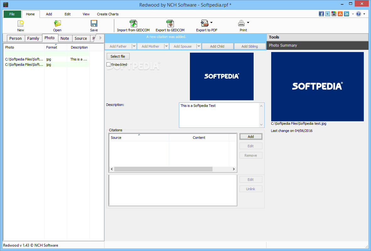Expand Add Father dropdown arrow

(x=134, y=46)
